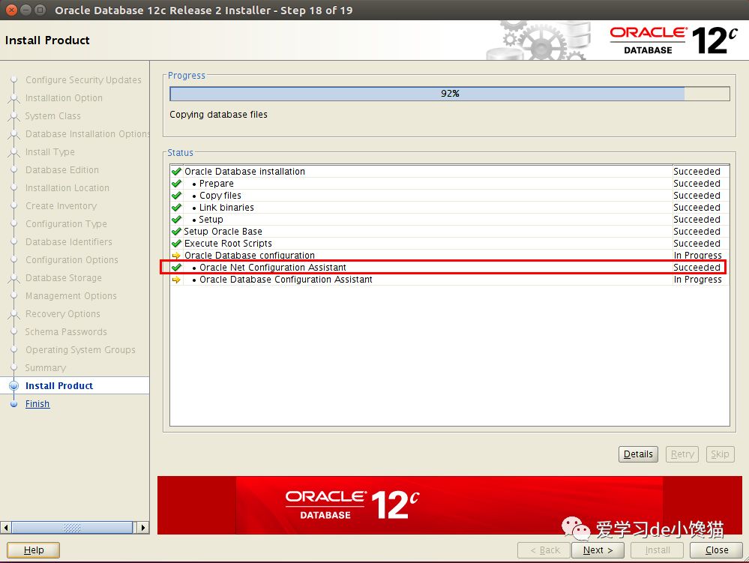The image size is (749, 563).
Task: Select Configuration Options step
Action: pos(72,260)
